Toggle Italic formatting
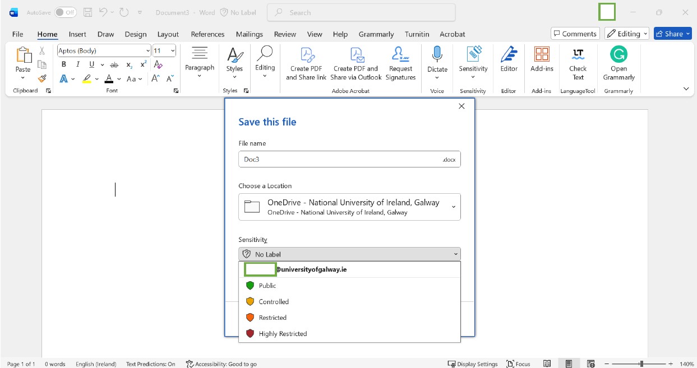 point(78,64)
